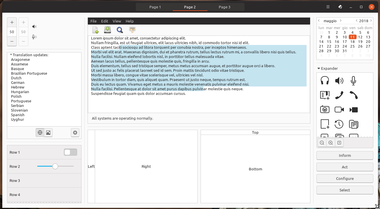Open the hamburger menu in the header bar
This screenshot has width=380, height=209.
pyautogui.click(x=328, y=7)
